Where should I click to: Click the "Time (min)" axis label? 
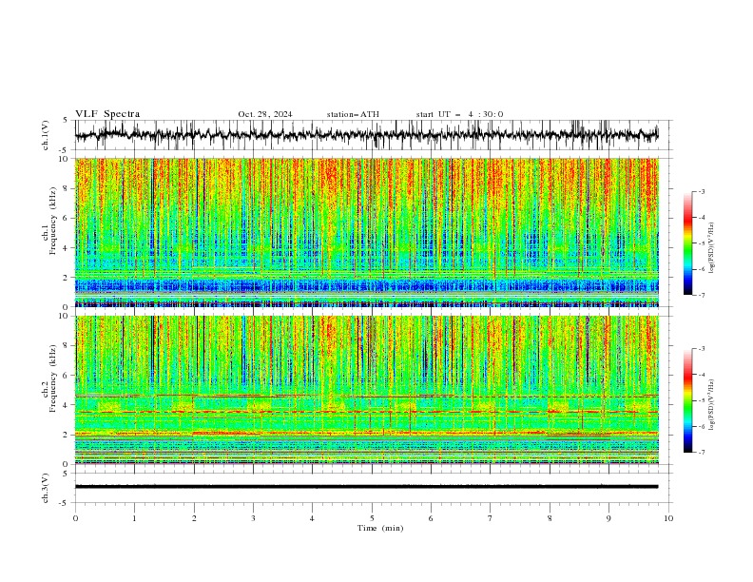point(380,528)
